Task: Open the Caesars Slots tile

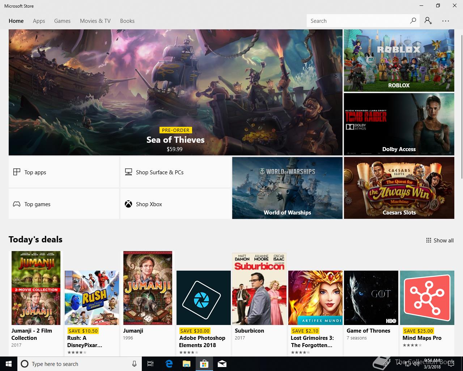Action: 399,188
